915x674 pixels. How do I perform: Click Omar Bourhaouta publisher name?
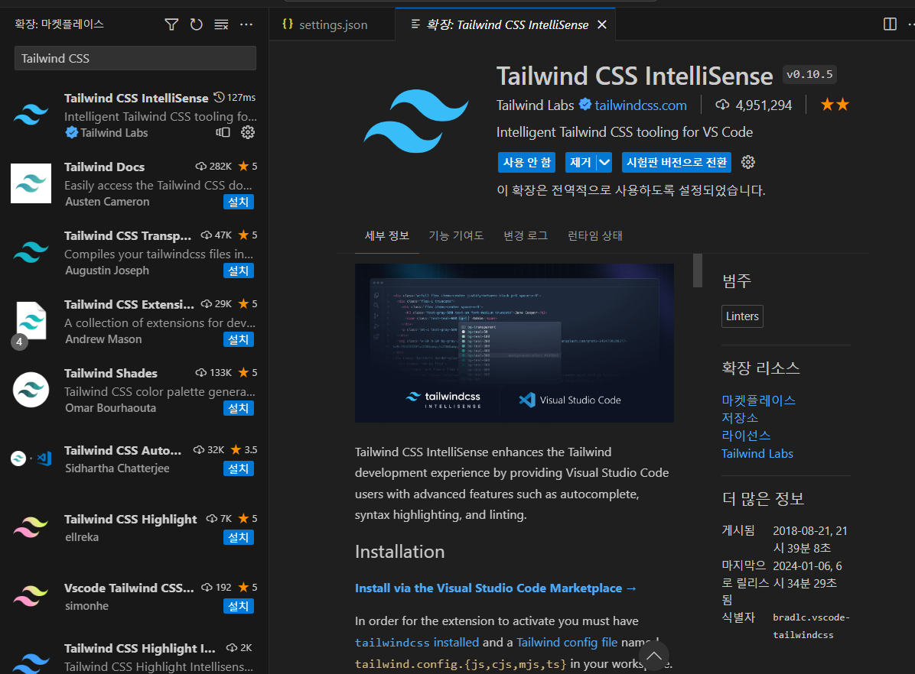click(x=111, y=408)
